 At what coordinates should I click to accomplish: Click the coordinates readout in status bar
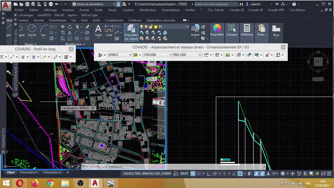pos(147,173)
